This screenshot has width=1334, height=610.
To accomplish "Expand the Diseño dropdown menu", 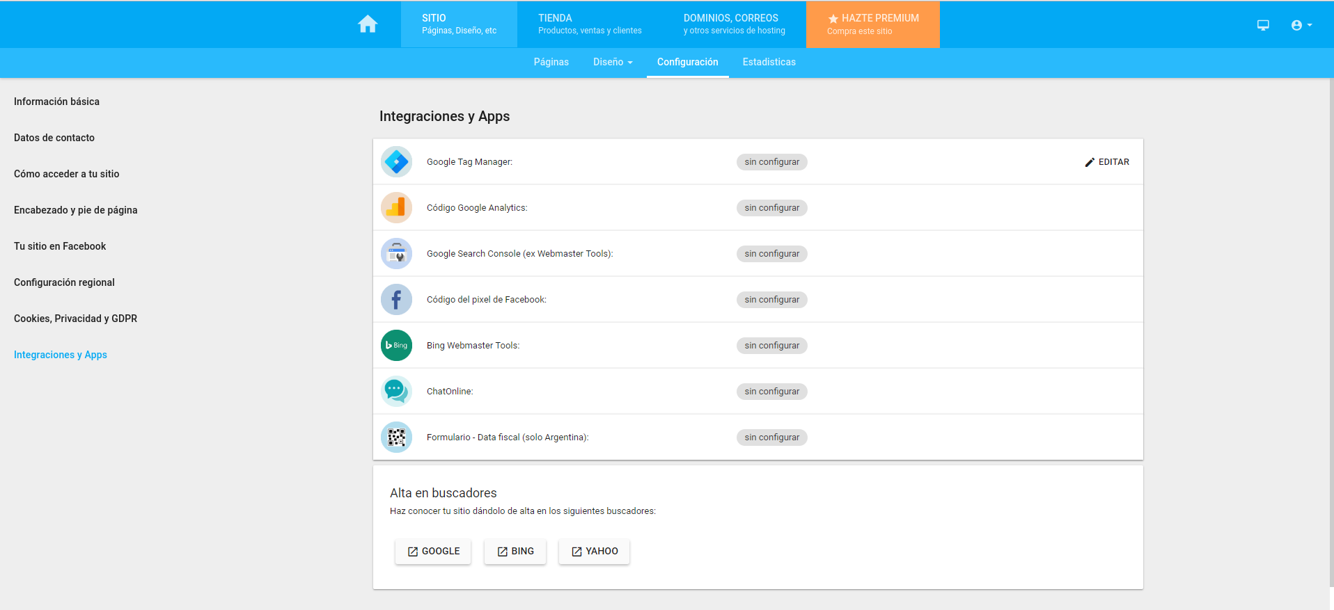I will click(x=613, y=62).
